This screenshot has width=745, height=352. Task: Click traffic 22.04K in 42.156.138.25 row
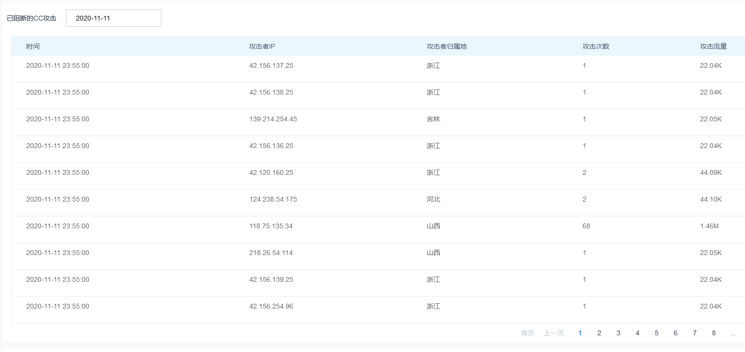coord(711,92)
